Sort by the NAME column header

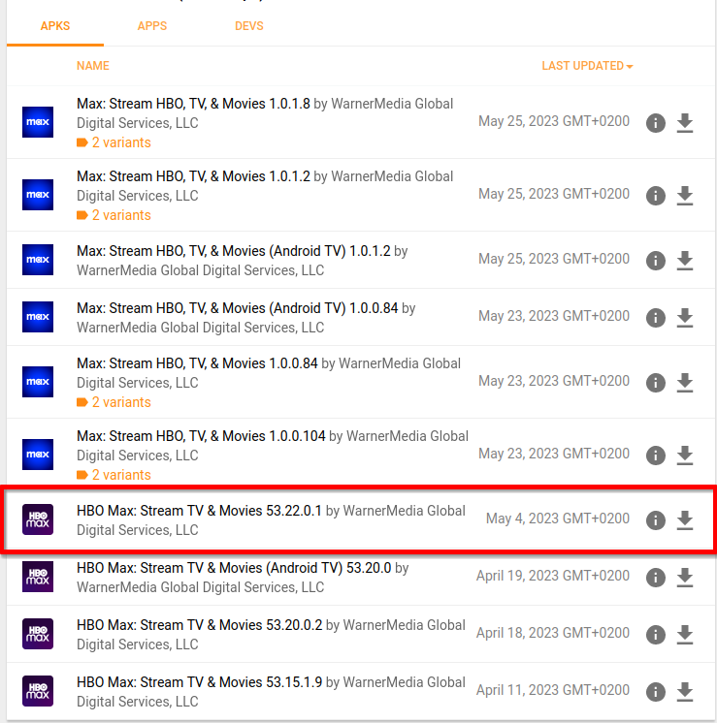point(93,66)
